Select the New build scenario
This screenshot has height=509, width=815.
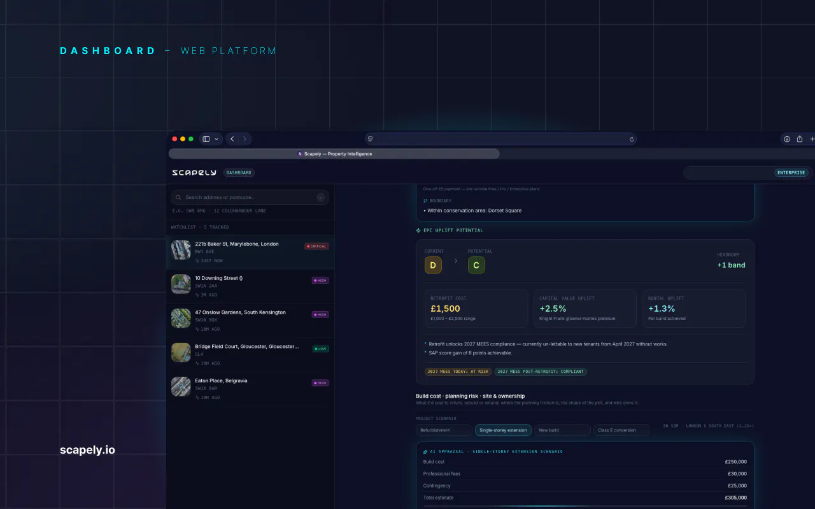(x=562, y=430)
